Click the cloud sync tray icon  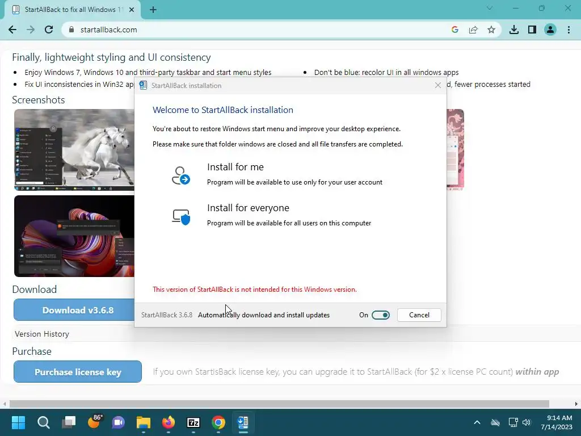coord(495,422)
